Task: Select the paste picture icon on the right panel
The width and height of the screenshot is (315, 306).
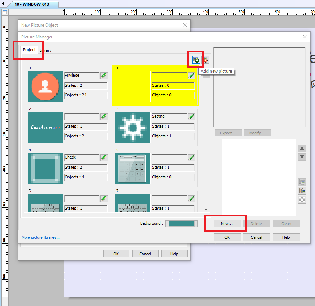Action: [302, 191]
